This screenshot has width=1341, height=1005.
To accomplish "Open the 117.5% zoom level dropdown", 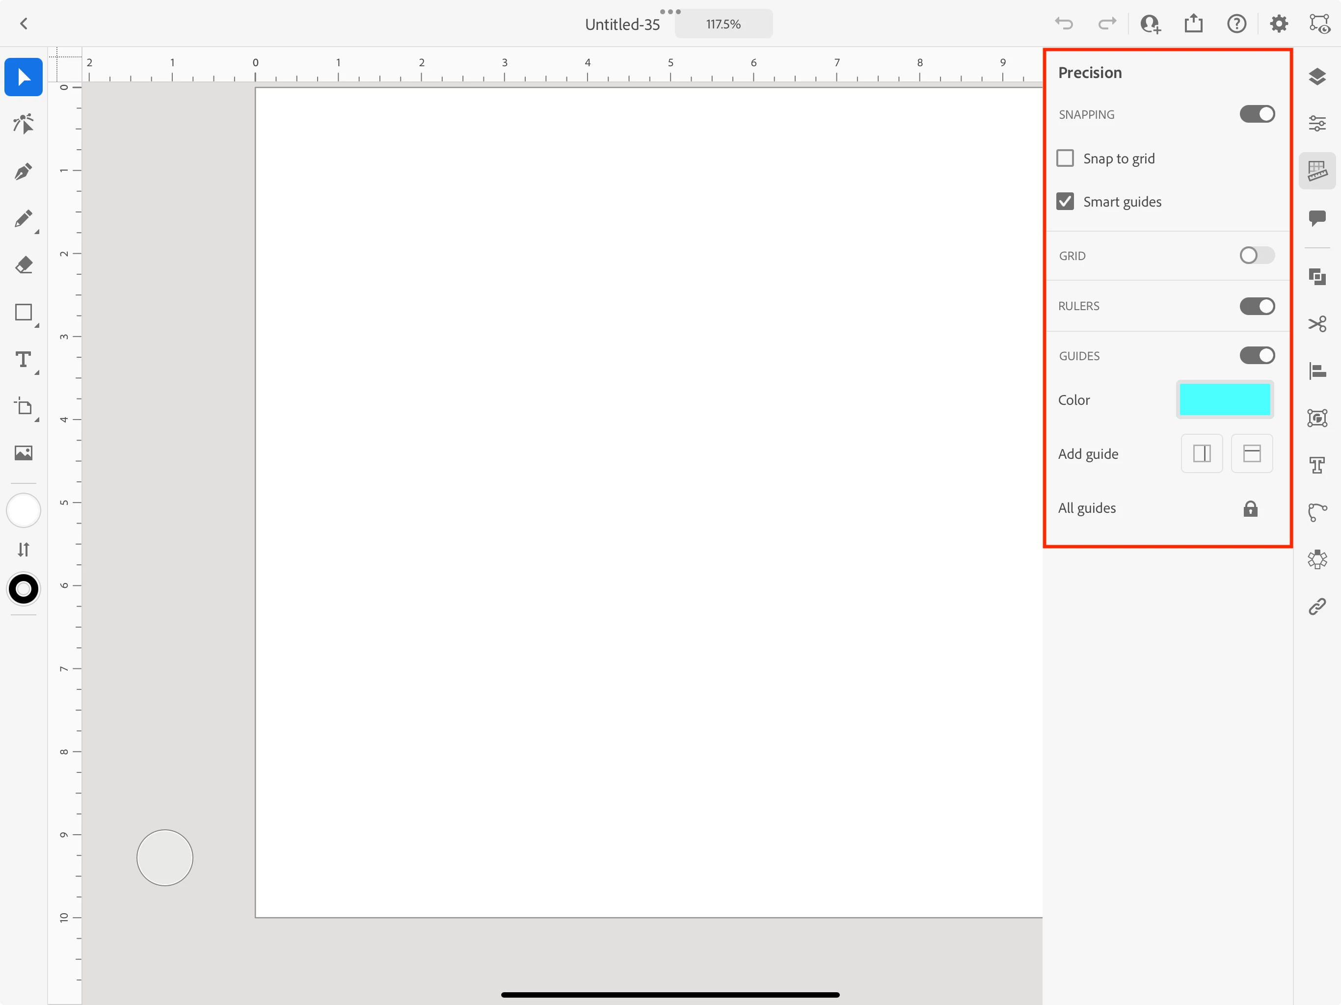I will (x=723, y=24).
